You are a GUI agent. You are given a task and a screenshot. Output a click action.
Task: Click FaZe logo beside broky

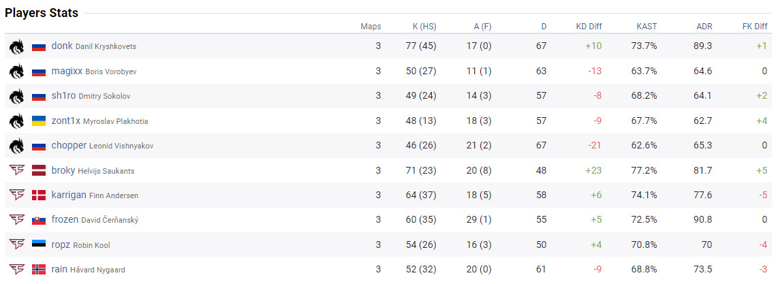[x=16, y=170]
